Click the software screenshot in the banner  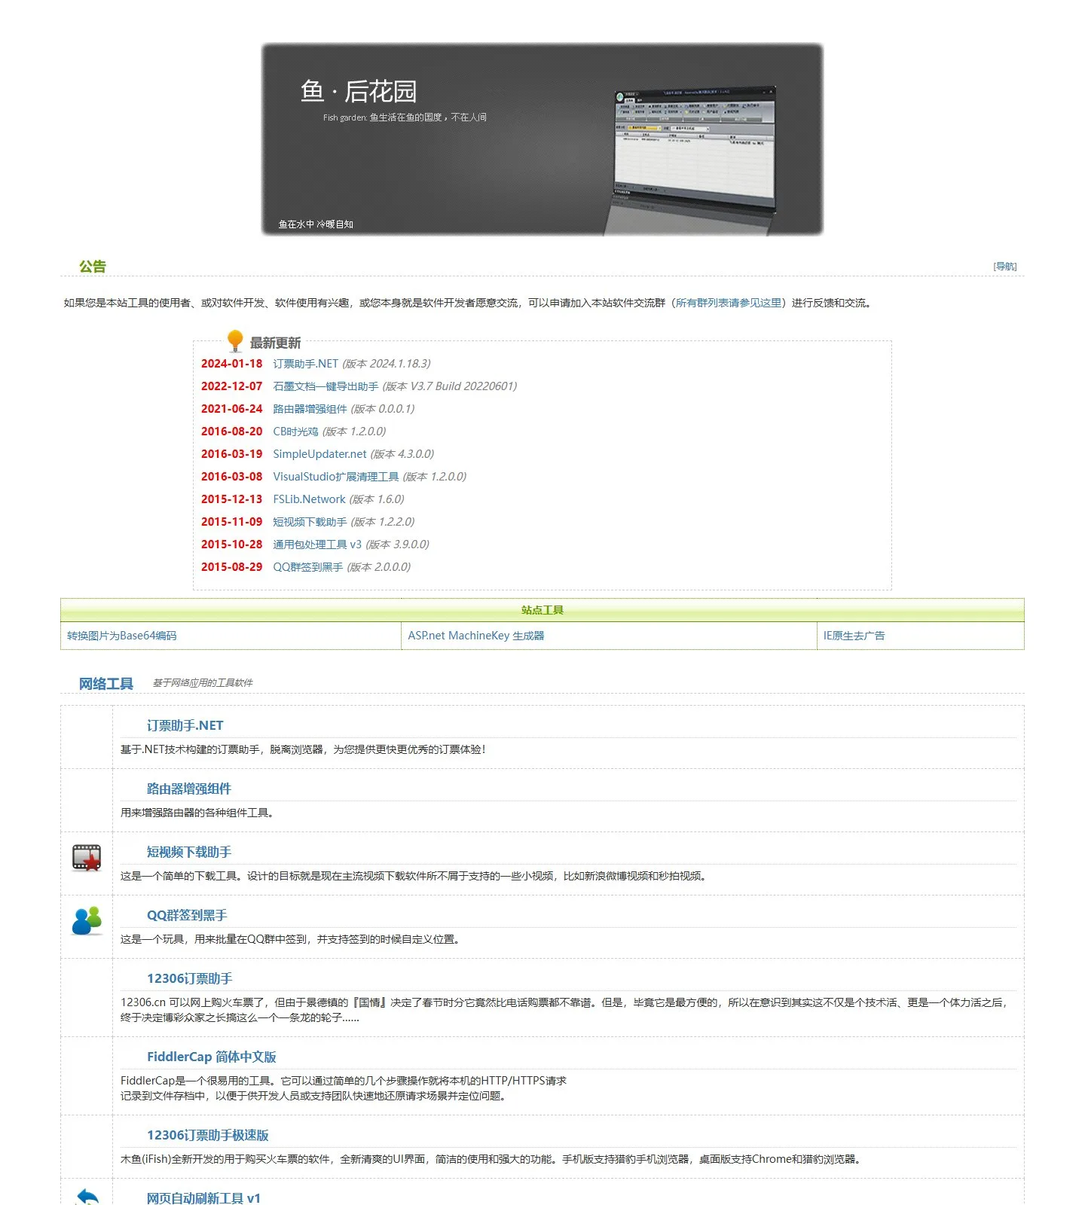(x=691, y=160)
